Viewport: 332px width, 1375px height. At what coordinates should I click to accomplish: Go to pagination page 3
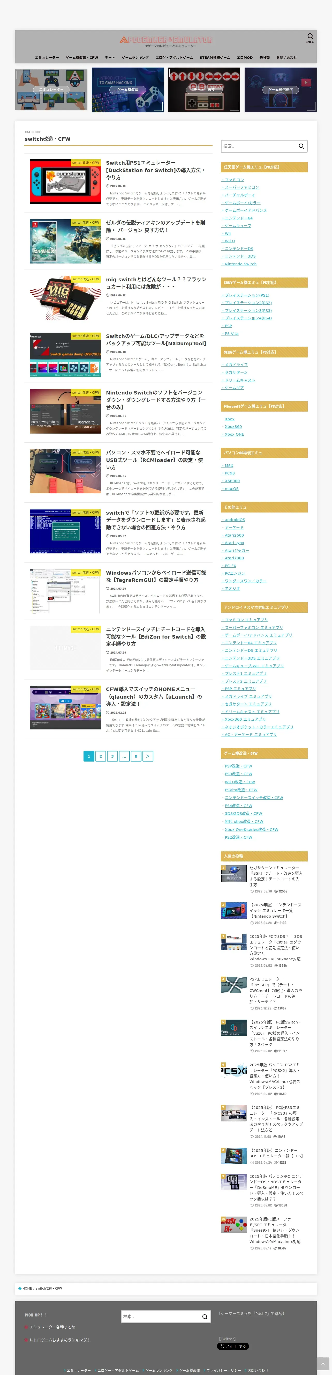click(x=112, y=756)
